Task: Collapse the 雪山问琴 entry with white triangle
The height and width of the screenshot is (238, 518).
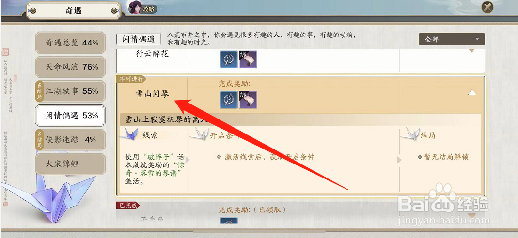Action: click(472, 93)
